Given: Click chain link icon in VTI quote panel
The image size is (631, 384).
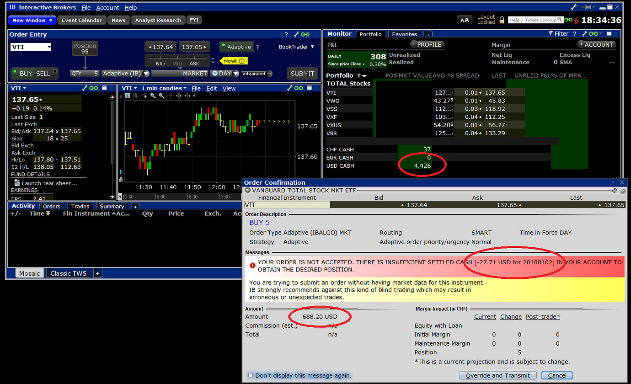Looking at the screenshot, I should pyautogui.click(x=94, y=88).
